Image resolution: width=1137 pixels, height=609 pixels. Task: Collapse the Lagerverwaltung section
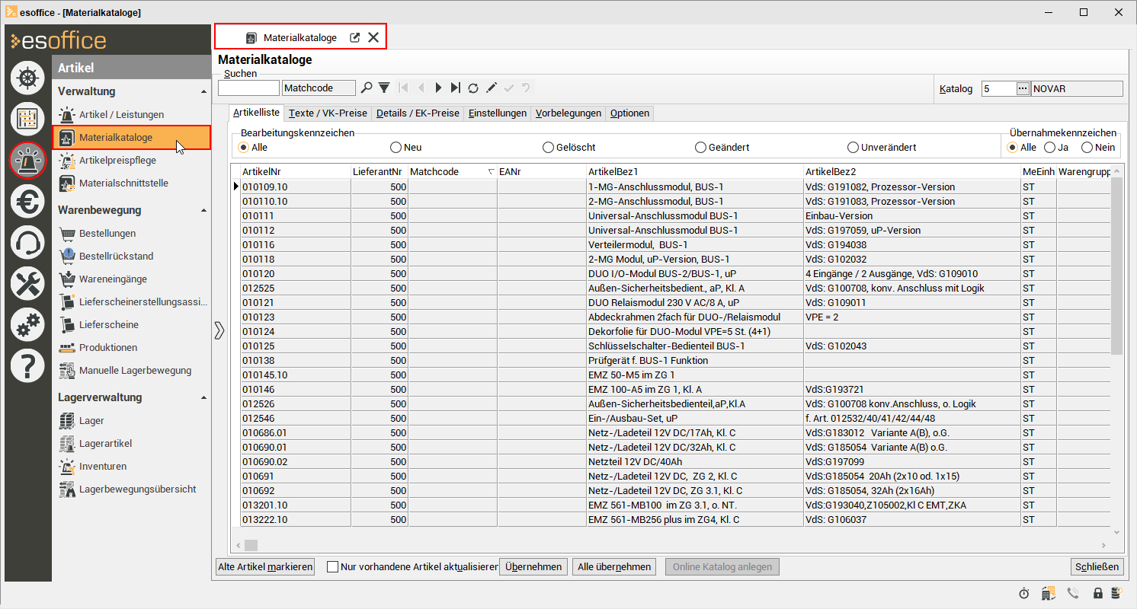coord(203,397)
